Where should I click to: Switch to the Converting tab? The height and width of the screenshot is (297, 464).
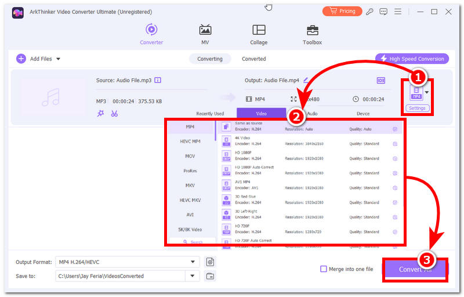tap(210, 59)
